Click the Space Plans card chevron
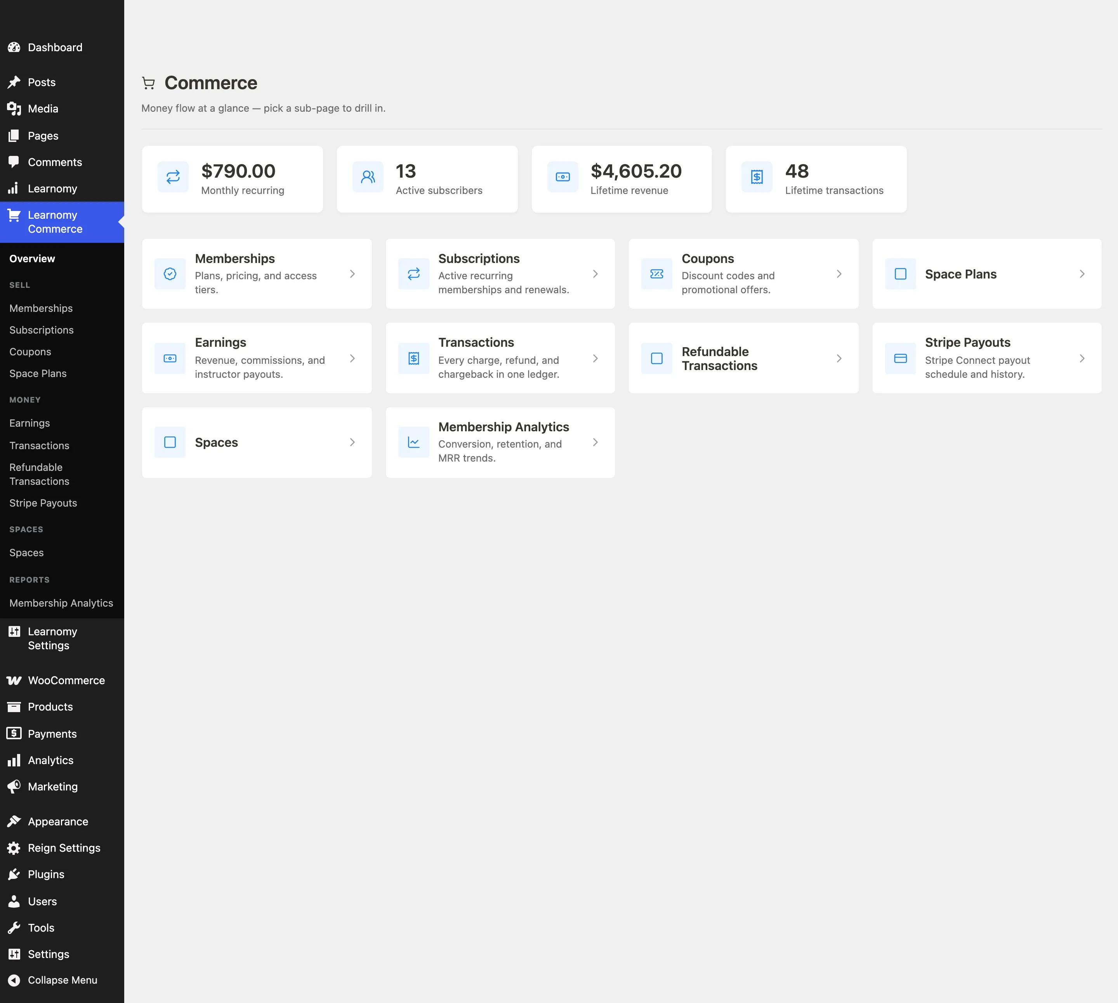This screenshot has width=1118, height=1003. [1082, 274]
